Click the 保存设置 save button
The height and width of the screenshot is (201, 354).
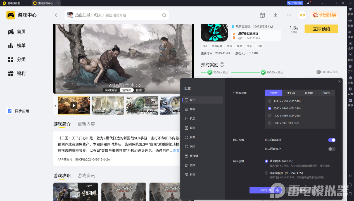tap(265, 190)
